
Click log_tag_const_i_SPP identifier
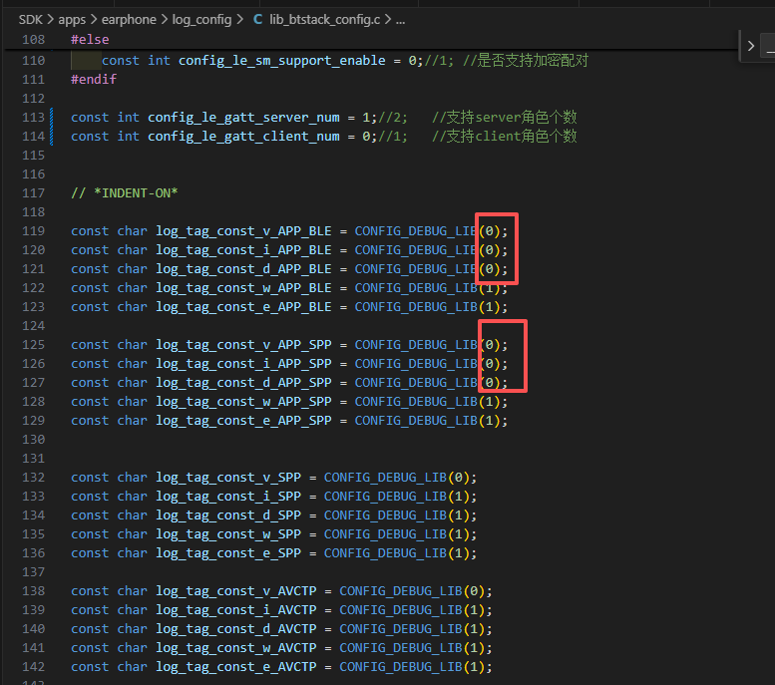[228, 497]
